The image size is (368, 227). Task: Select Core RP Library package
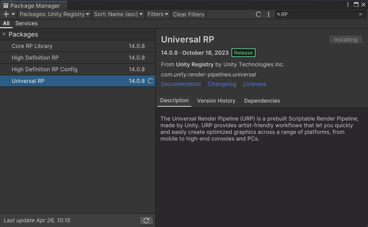click(x=78, y=46)
